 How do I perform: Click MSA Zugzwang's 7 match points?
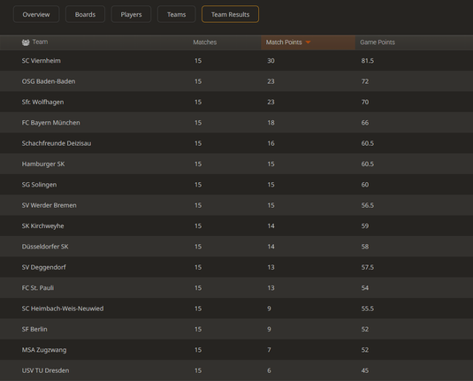[269, 350]
